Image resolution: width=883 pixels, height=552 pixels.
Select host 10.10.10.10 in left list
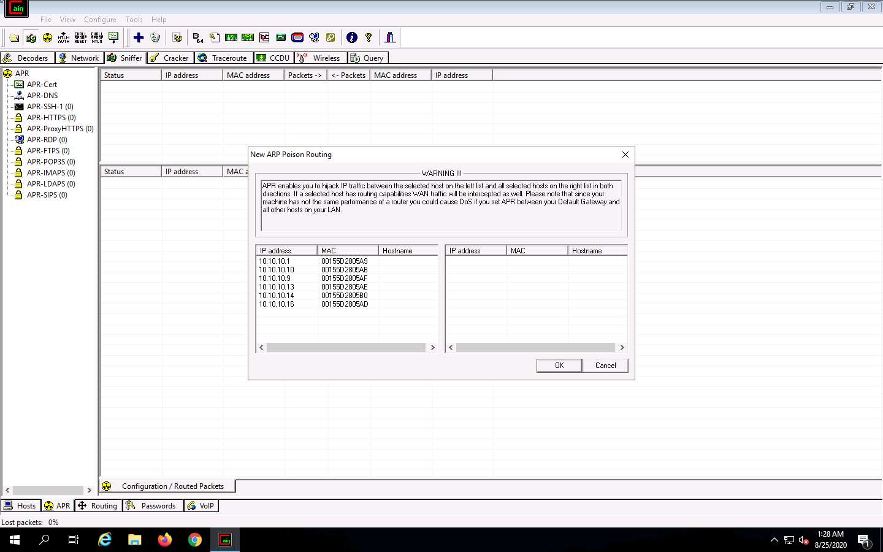coord(276,270)
